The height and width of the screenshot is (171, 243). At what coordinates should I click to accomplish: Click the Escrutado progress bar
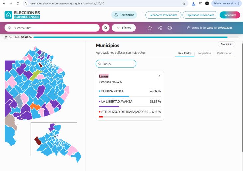(136, 37)
